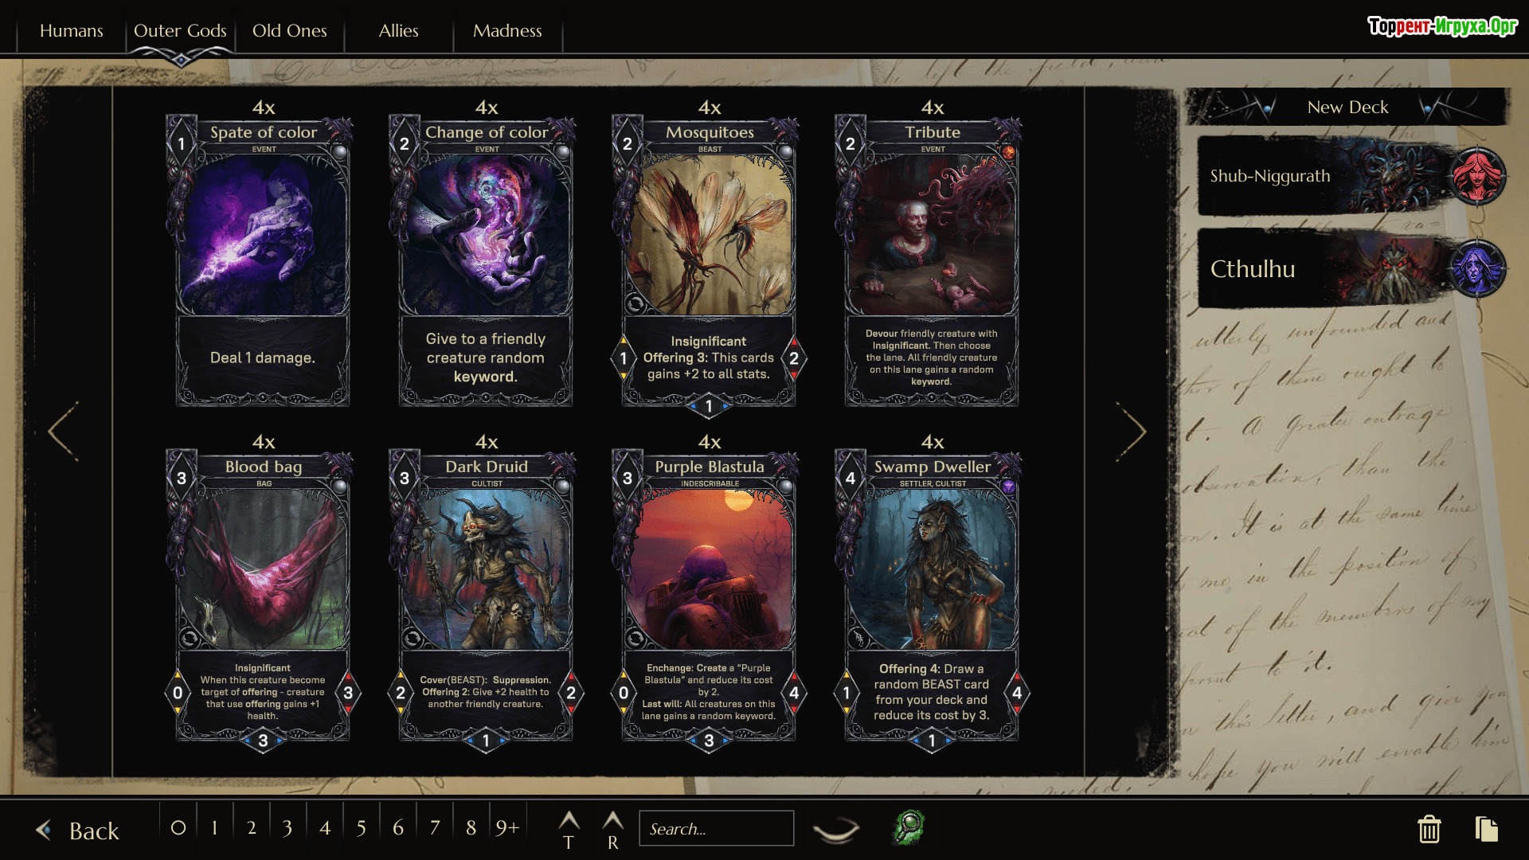Click the green magnifier search icon
The width and height of the screenshot is (1529, 860).
click(x=909, y=827)
